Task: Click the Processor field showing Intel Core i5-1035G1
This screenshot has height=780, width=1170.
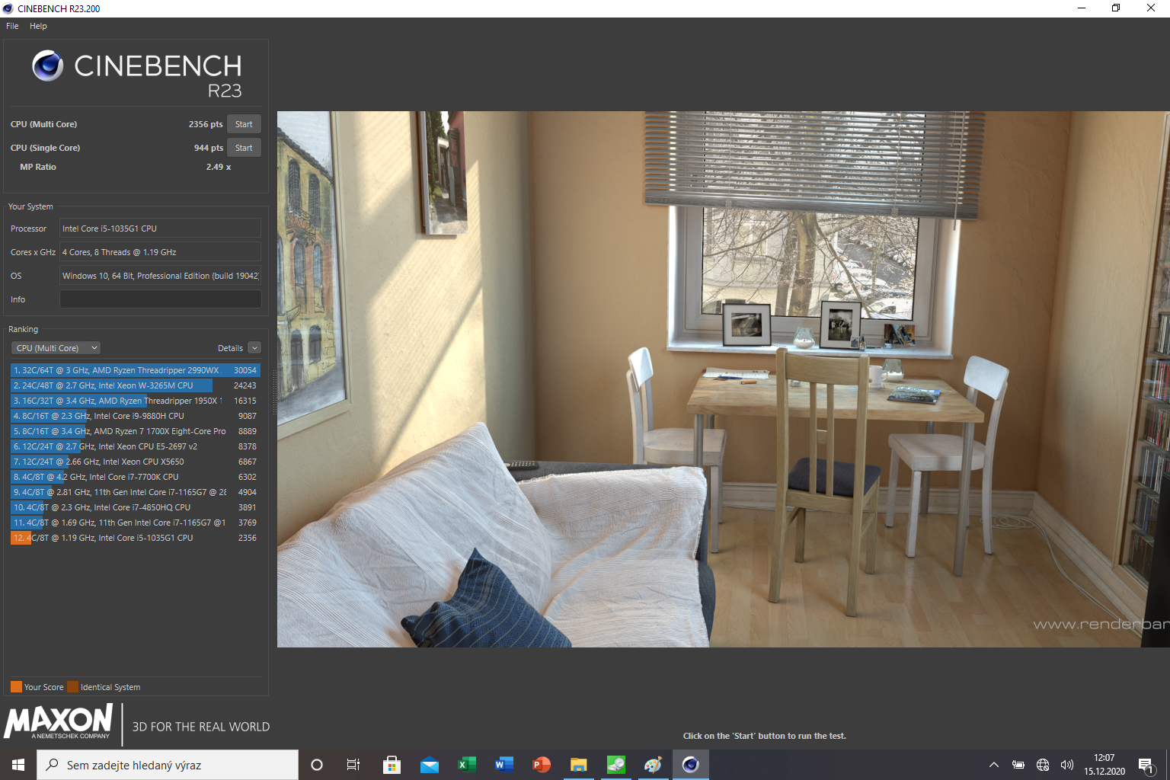Action: pos(161,229)
